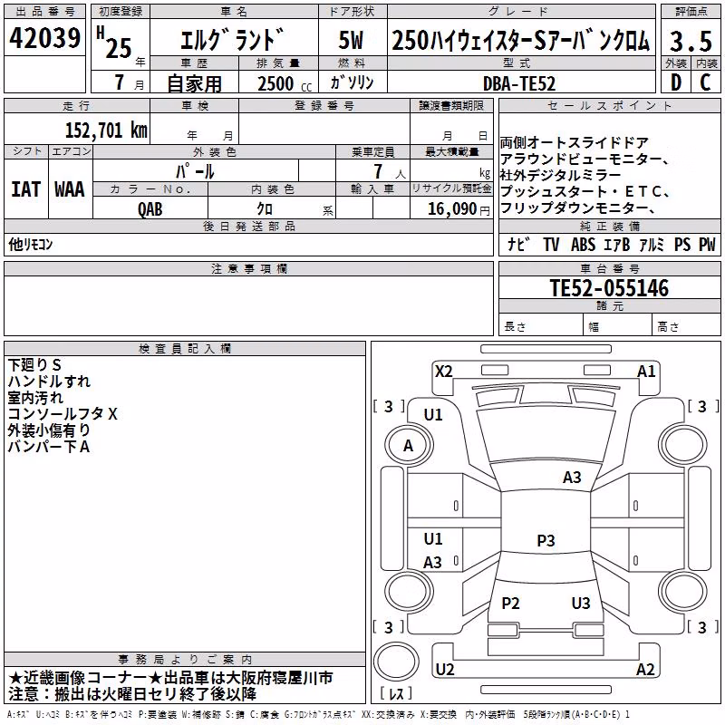725x725 pixels.
Task: Click the fuel type ガソリン
Action: (352, 82)
